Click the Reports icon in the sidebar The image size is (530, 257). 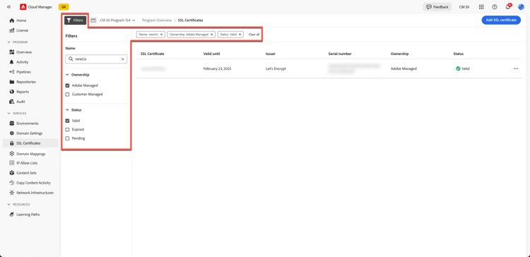[12, 92]
